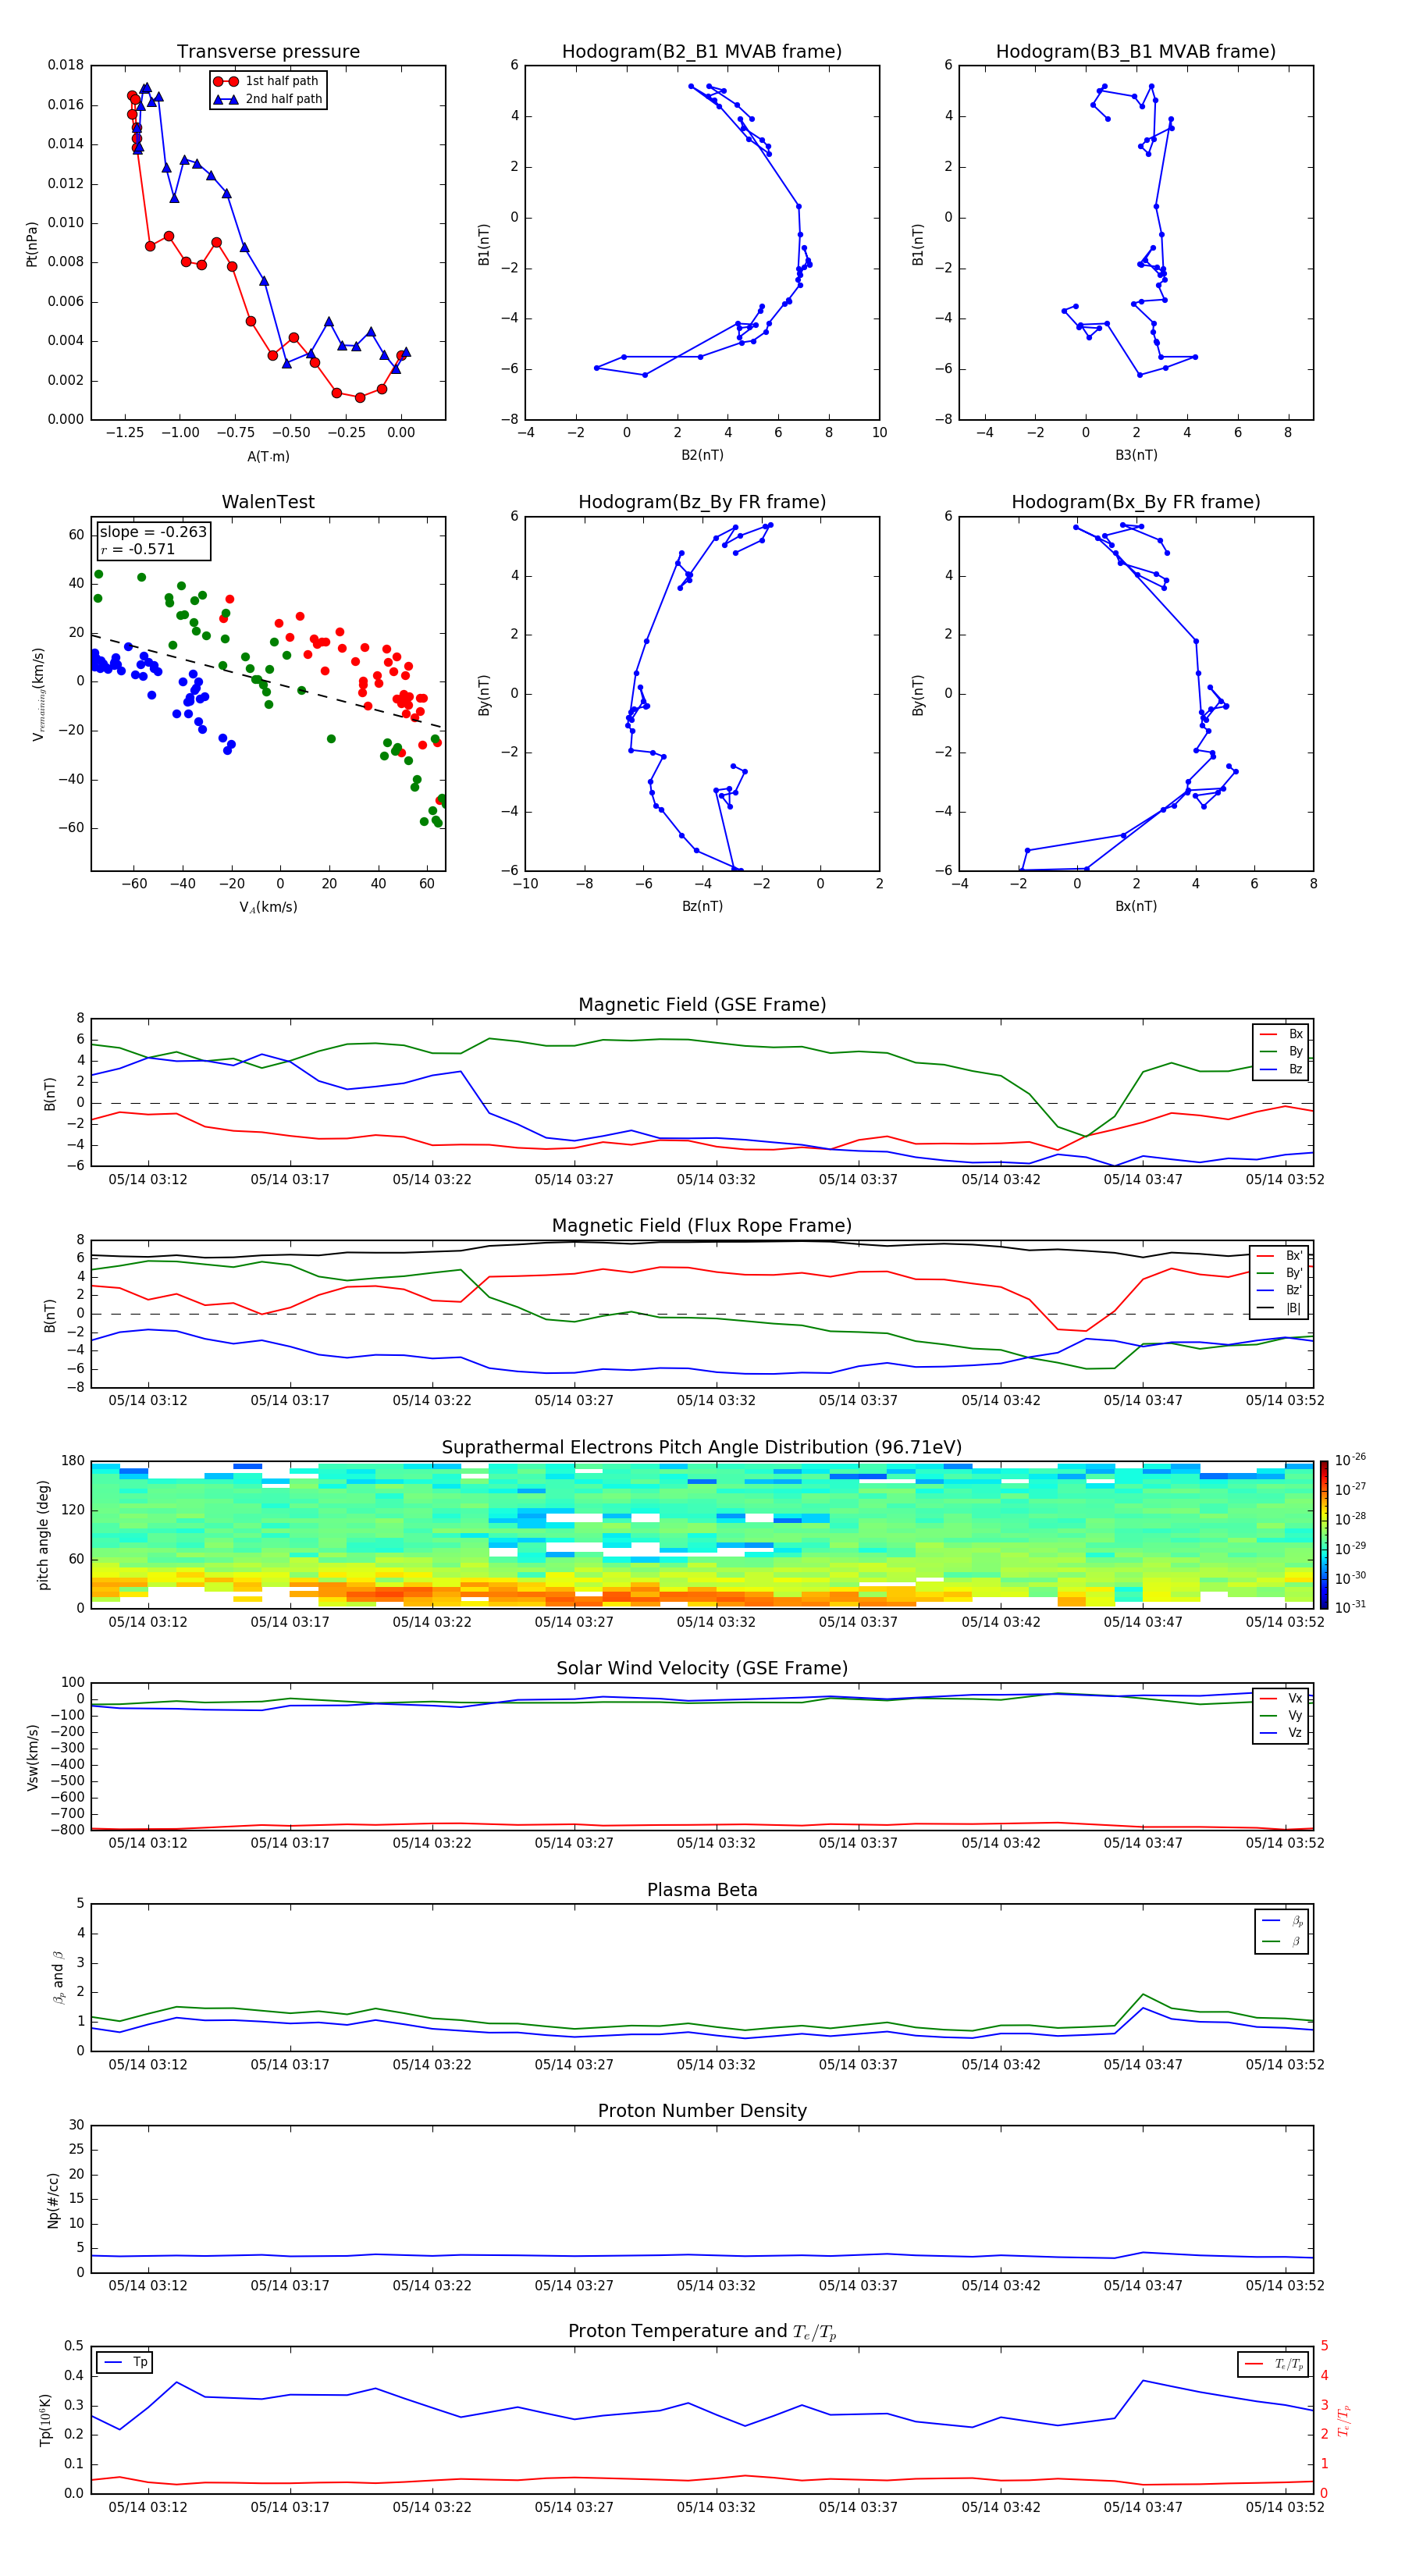Select the β legend entry
Screen dimensions: 1405x2576
1282,1942
